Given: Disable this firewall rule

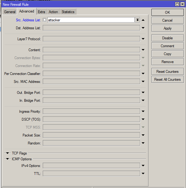Looking at the screenshot, I should 167,38.
